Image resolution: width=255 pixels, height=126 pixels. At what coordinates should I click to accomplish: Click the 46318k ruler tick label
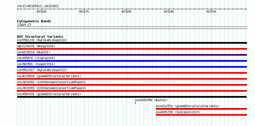click(126, 11)
